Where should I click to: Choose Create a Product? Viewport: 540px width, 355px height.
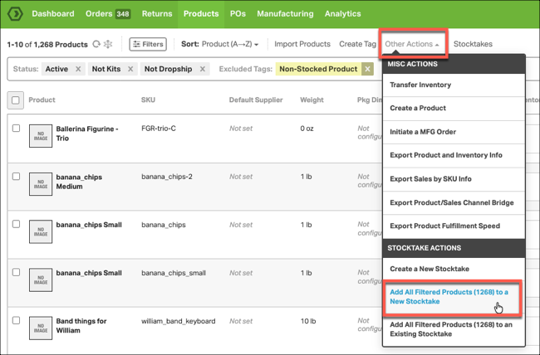(x=454, y=108)
